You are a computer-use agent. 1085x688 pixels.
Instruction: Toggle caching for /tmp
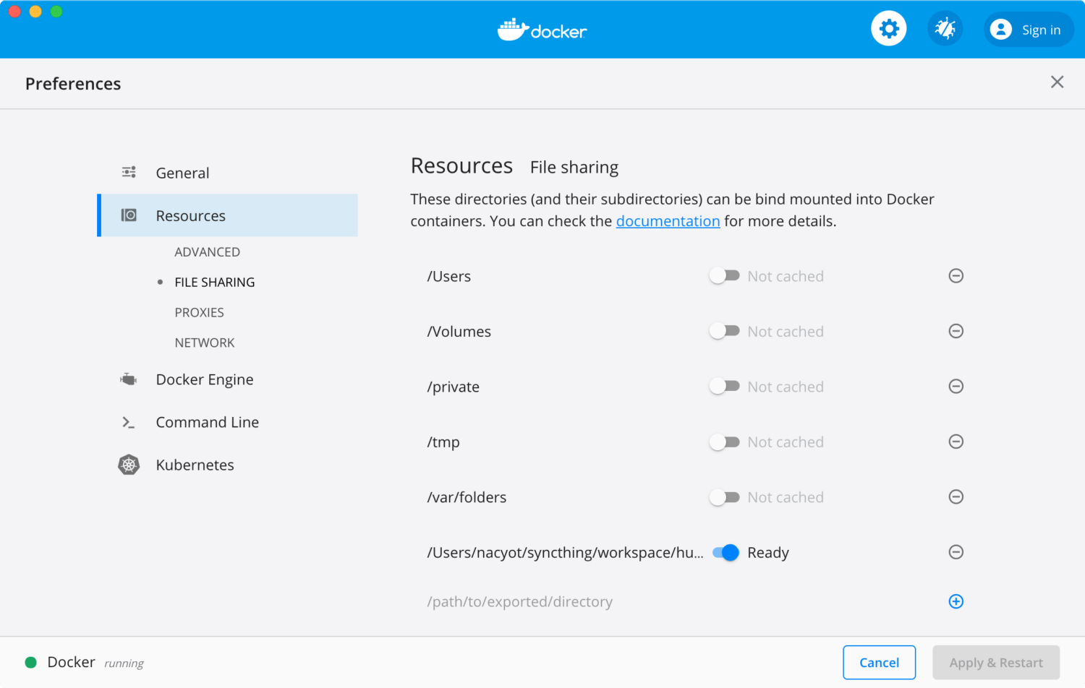[x=724, y=442]
